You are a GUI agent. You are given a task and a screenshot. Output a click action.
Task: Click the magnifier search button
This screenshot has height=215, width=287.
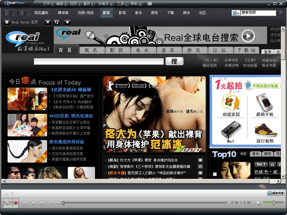pyautogui.click(x=280, y=13)
